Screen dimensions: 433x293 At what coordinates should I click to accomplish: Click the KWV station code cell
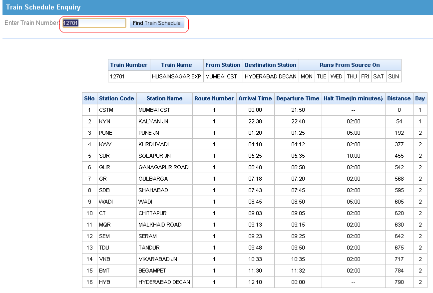coord(116,144)
